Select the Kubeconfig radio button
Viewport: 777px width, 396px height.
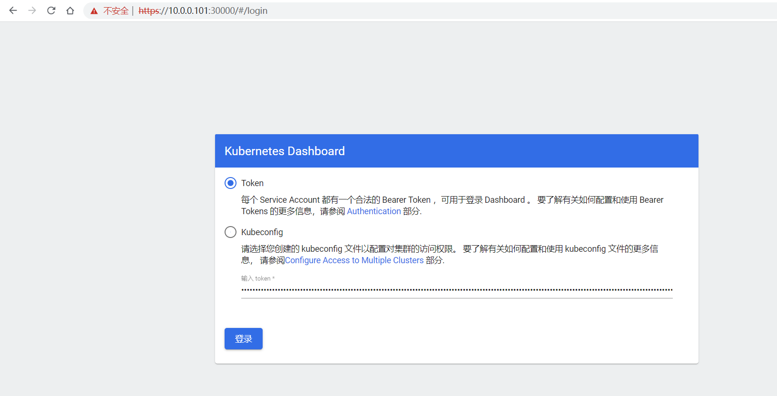(230, 232)
